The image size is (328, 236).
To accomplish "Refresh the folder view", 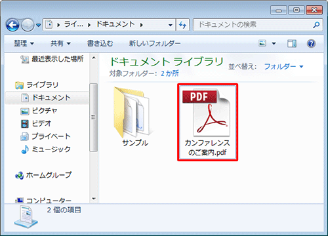I will click(x=182, y=25).
